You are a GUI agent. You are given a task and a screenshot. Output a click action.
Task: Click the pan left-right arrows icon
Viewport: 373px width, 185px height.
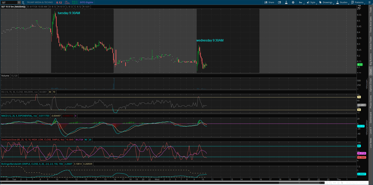pyautogui.click(x=334, y=183)
